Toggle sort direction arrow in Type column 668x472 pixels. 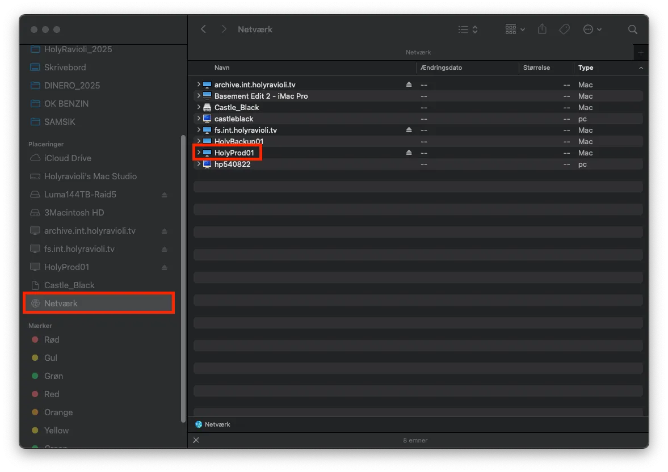pos(641,68)
